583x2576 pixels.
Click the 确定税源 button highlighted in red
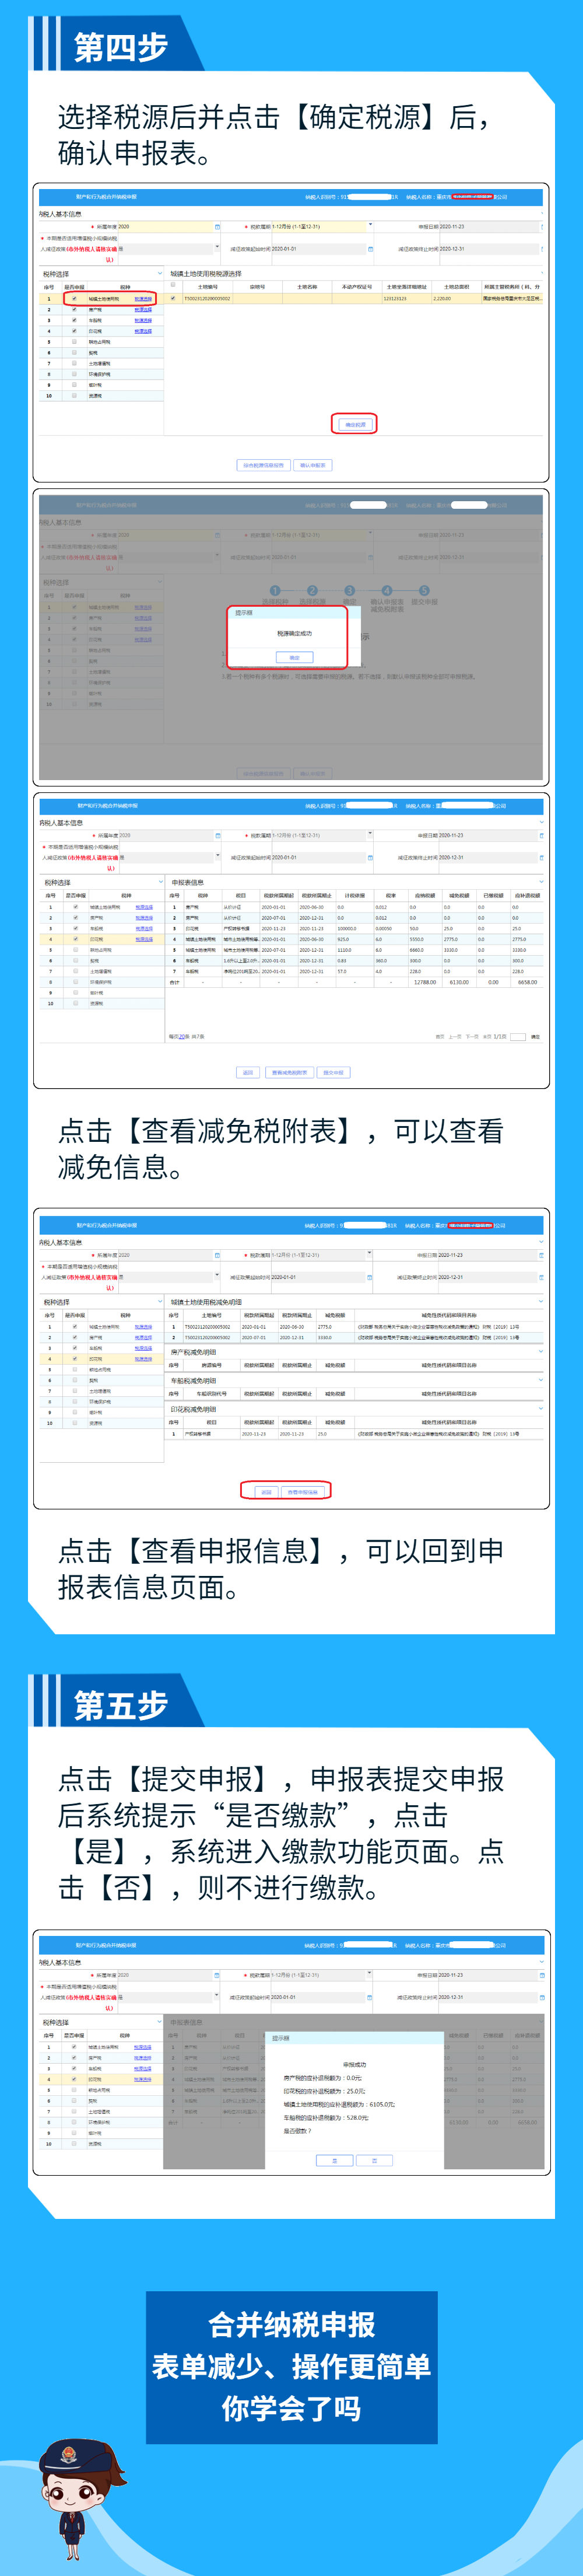pos(354,424)
